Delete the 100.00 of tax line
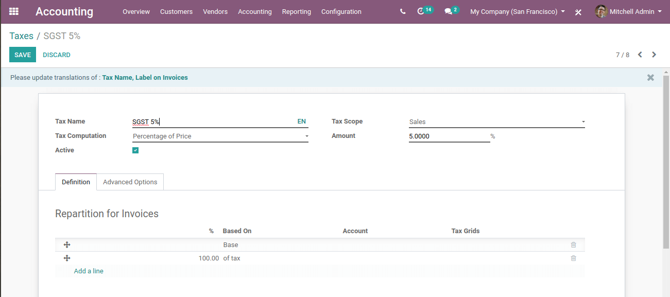 (x=573, y=258)
